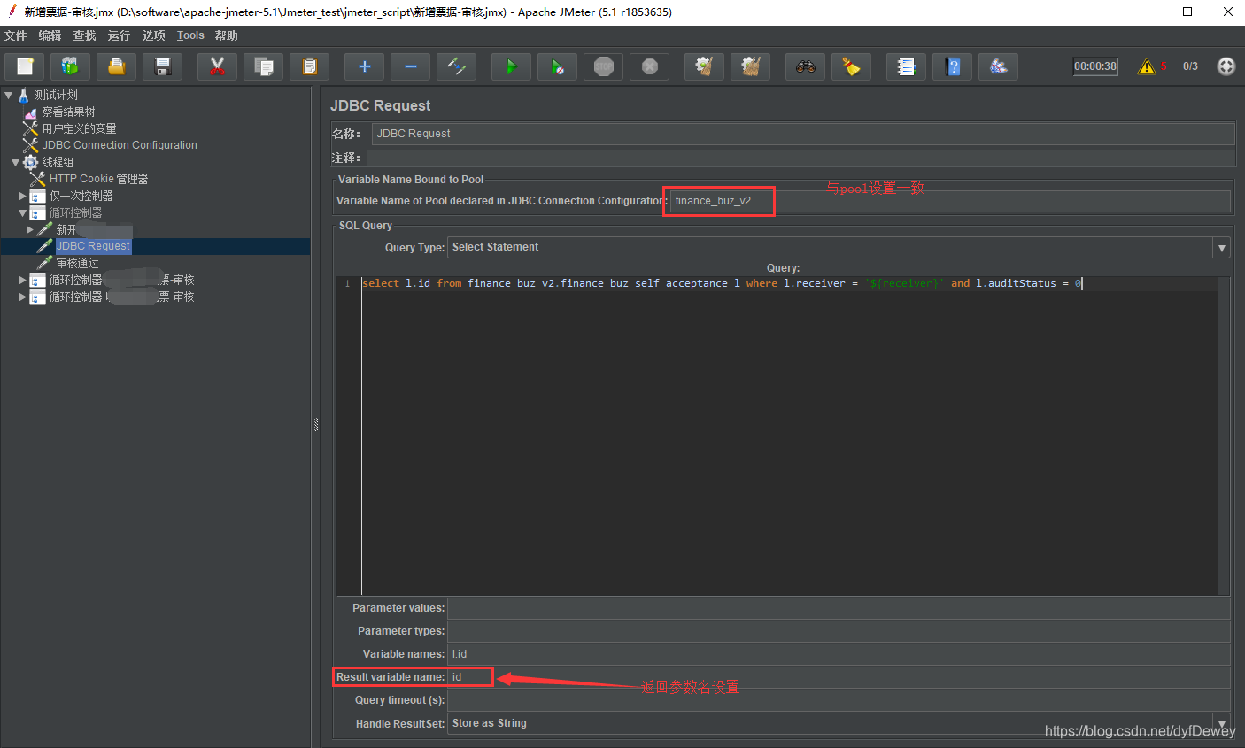Click the panel divider collapse handle
The width and height of the screenshot is (1245, 748).
click(316, 425)
